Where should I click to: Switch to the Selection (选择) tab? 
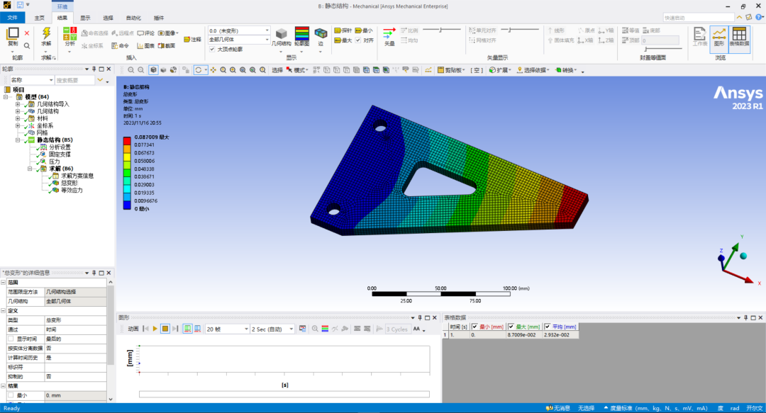tap(108, 18)
